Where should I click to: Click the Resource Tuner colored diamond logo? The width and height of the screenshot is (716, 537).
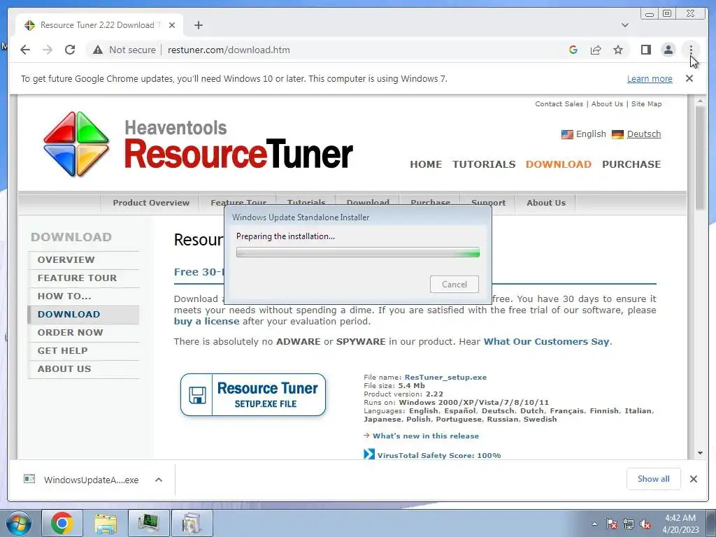[x=76, y=144]
